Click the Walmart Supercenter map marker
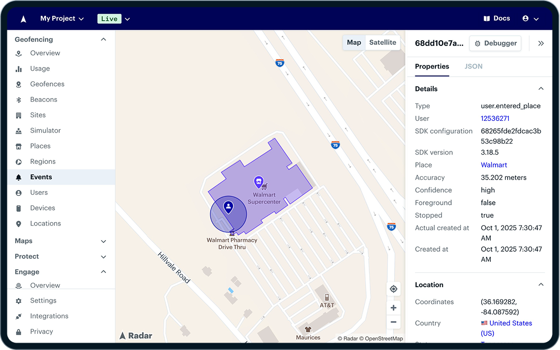This screenshot has width=560, height=350. (x=259, y=182)
